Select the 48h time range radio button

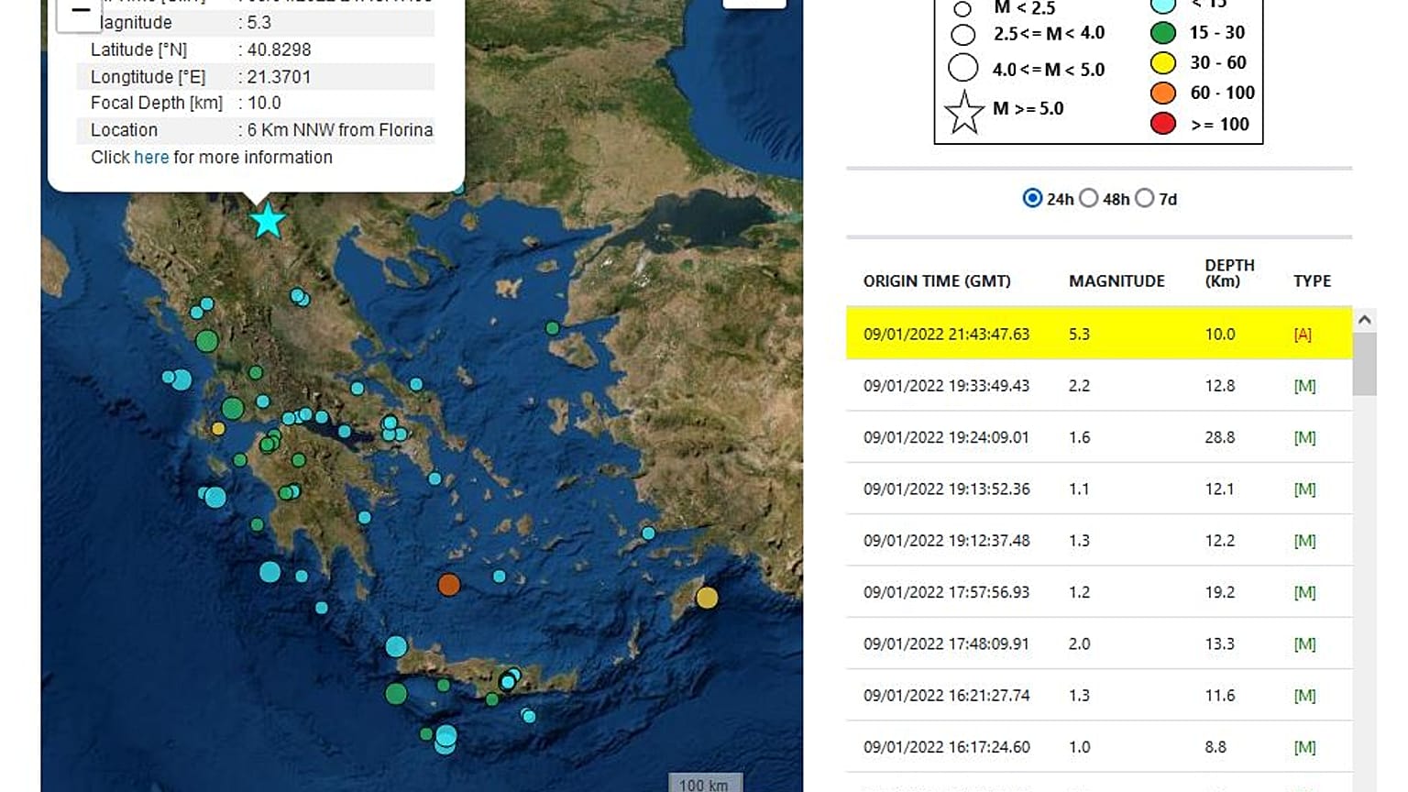pos(1088,198)
